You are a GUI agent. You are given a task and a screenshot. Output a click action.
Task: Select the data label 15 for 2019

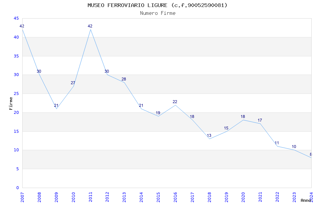(x=226, y=128)
